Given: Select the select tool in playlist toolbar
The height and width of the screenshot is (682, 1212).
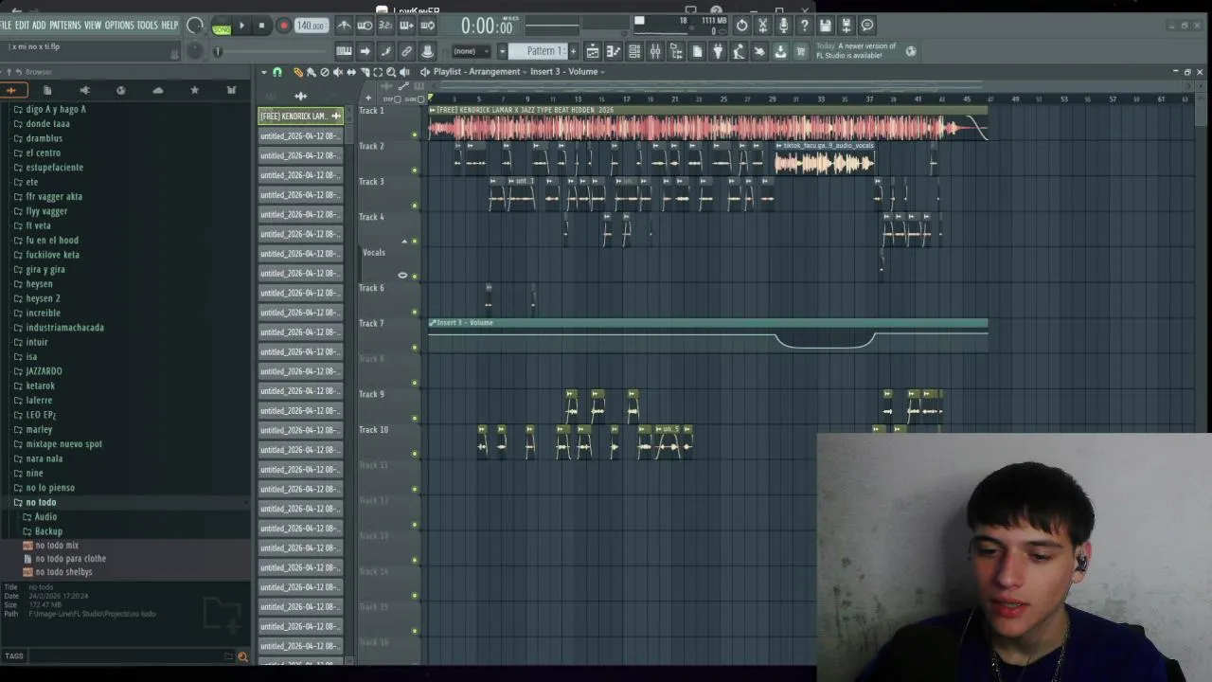Looking at the screenshot, I should coord(377,72).
